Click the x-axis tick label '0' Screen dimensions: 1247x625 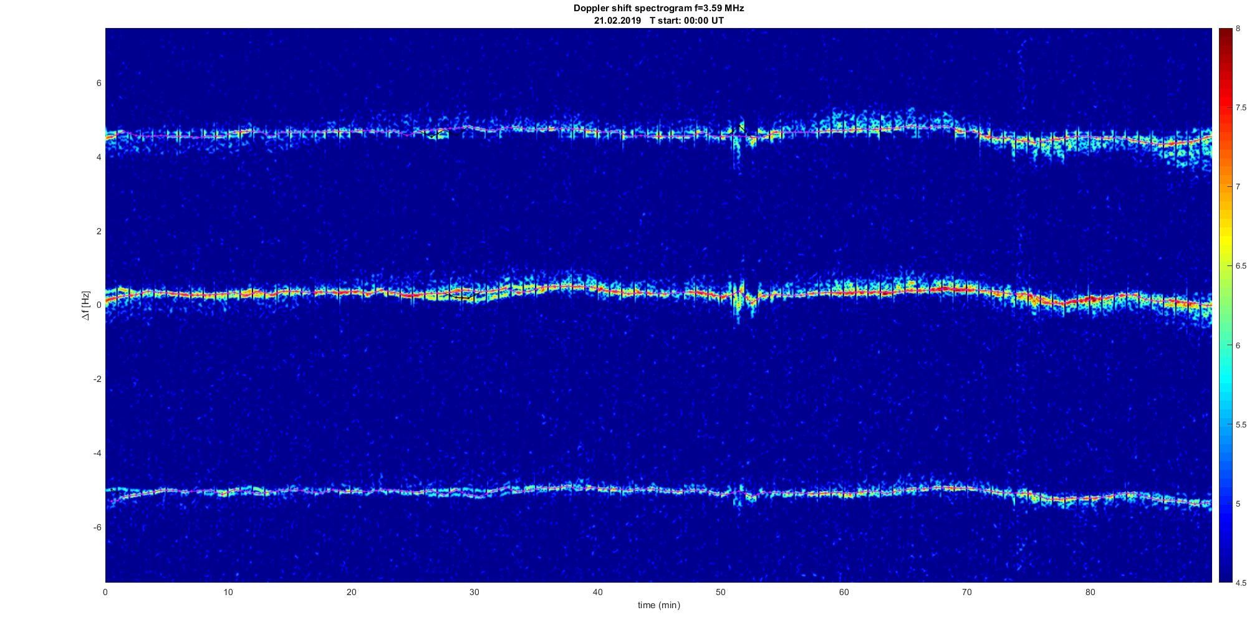pos(105,592)
